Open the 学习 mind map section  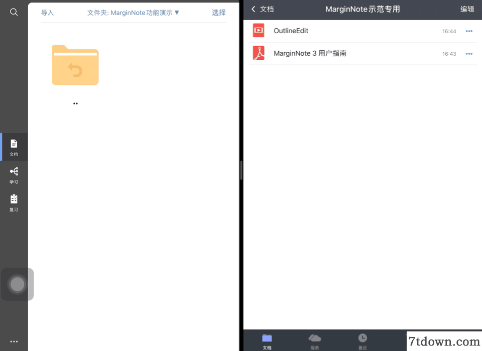14,175
